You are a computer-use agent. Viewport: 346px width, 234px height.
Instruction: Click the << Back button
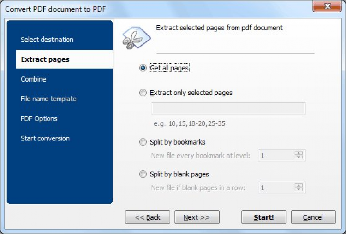click(x=148, y=217)
